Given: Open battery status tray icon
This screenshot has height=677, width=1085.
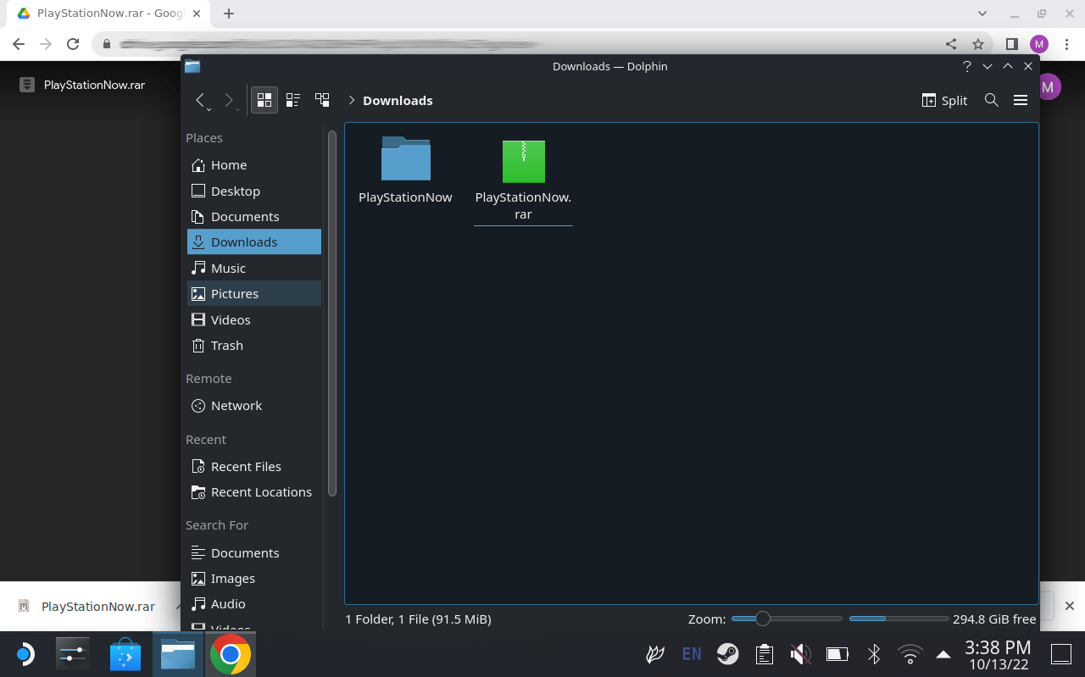Looking at the screenshot, I should coord(837,654).
